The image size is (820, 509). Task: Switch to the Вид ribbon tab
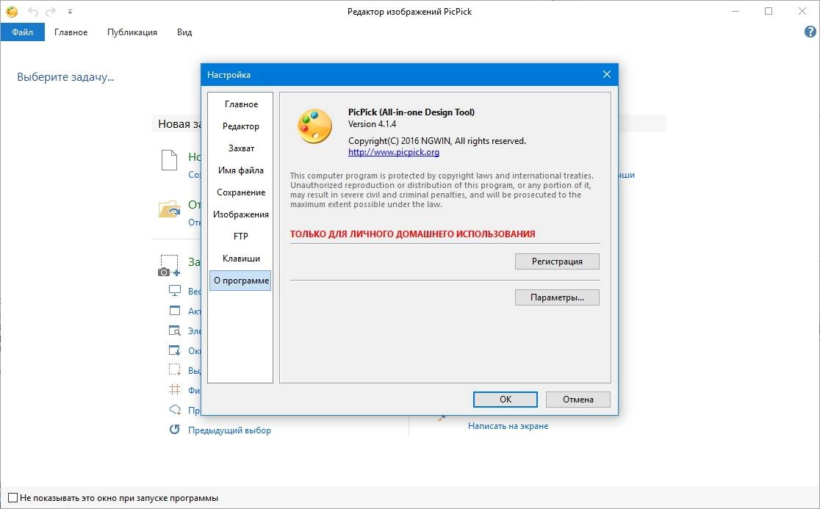(x=184, y=32)
